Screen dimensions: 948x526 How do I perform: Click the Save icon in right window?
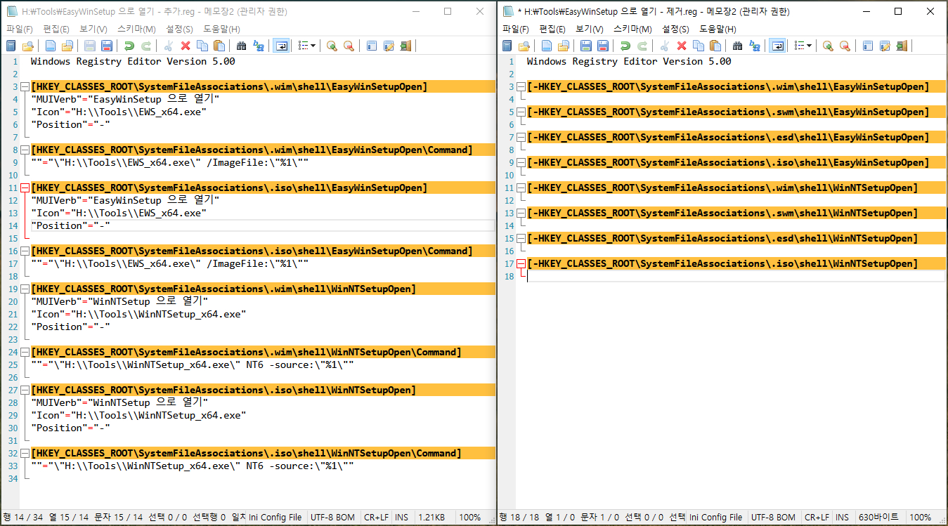pos(586,46)
